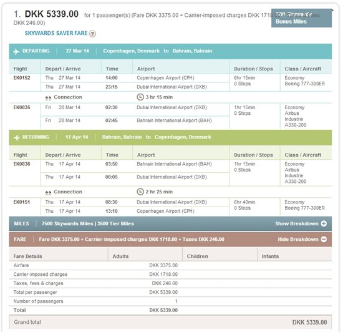
Task: Click arrival time 02:45
Action: [112, 120]
